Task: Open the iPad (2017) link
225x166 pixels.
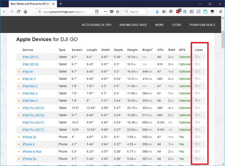Action: click(31, 57)
